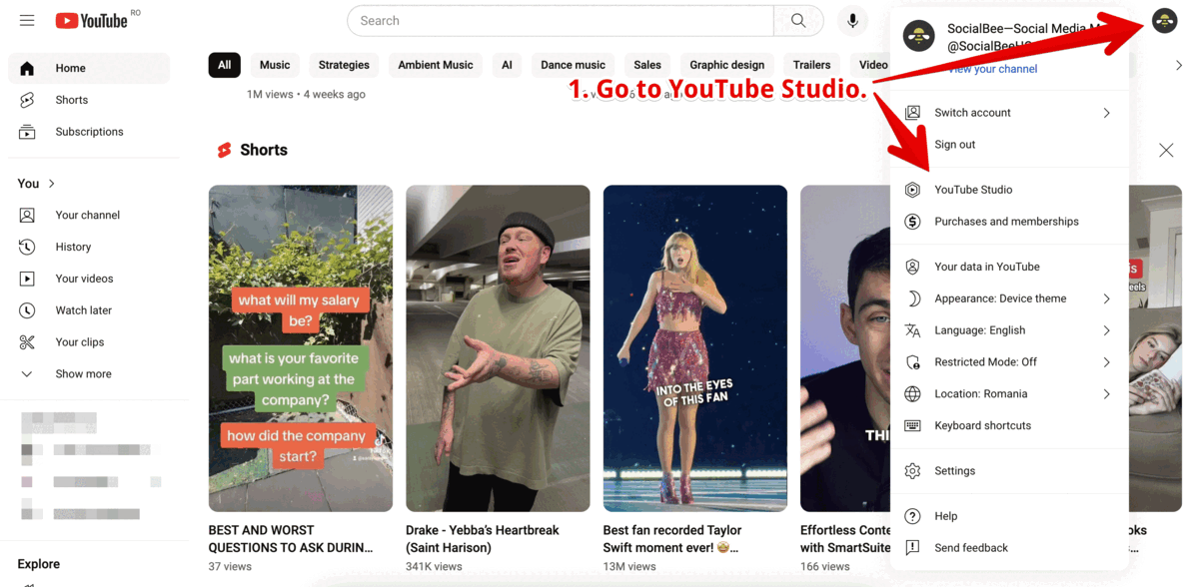
Task: Open the Drake Yebba's Heartbreak video title
Action: pos(483,539)
